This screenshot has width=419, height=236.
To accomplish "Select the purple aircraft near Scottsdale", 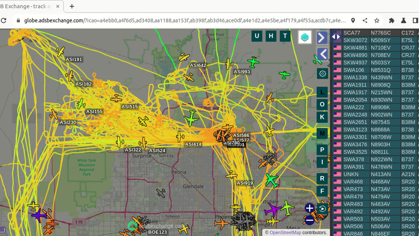I will (x=272, y=209).
